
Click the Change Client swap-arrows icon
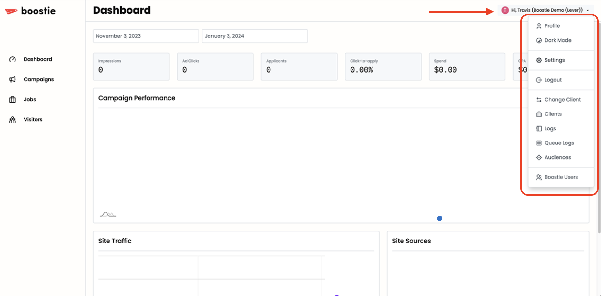click(539, 99)
